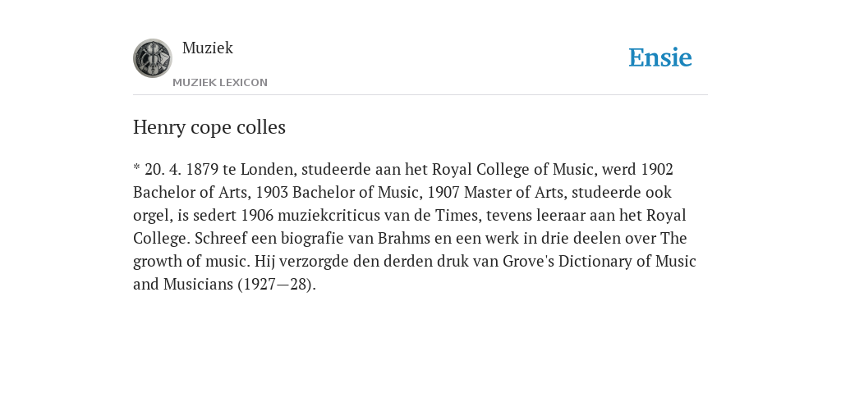Click the word orgel in the paragraph

pos(152,216)
